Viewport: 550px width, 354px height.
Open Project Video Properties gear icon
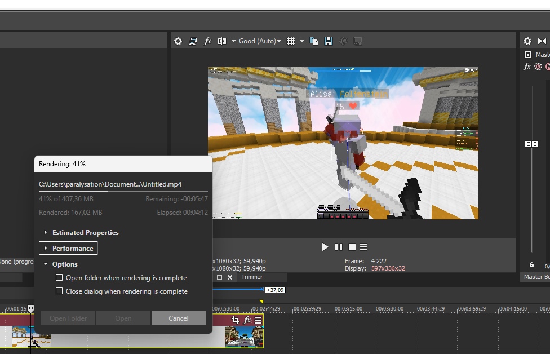point(178,41)
